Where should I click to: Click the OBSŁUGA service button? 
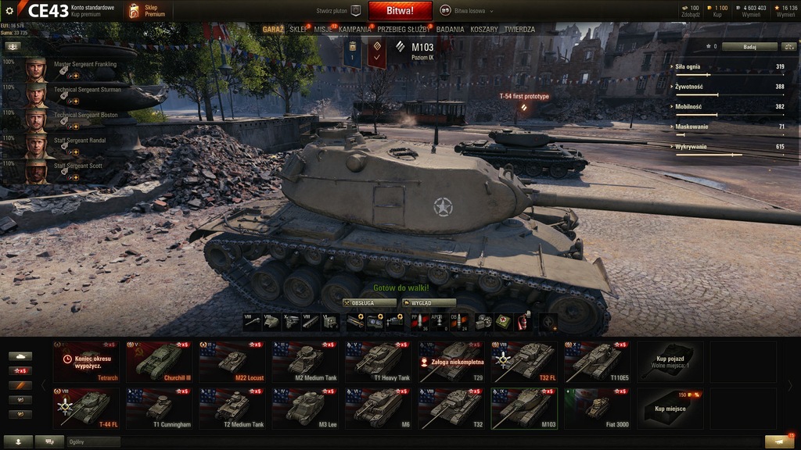[x=369, y=303]
